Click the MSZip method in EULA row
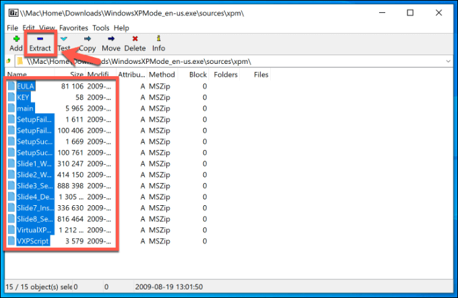 click(160, 86)
